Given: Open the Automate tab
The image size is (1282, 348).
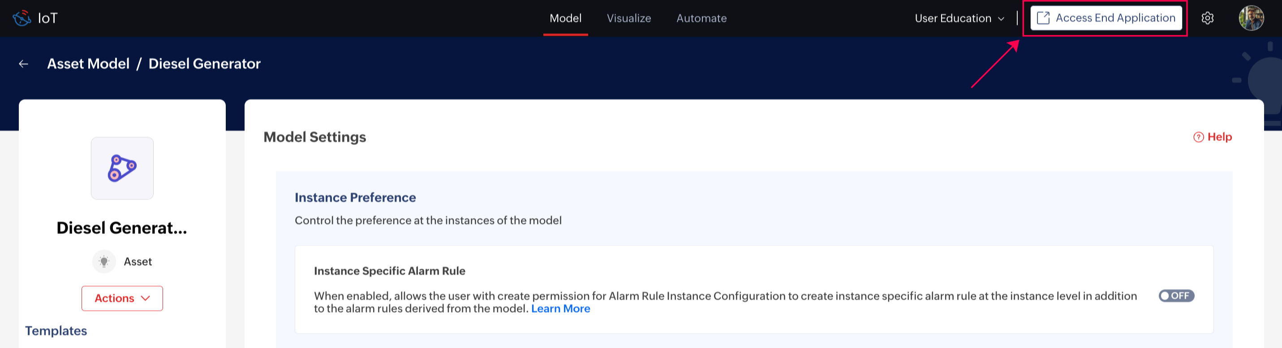Looking at the screenshot, I should tap(701, 18).
